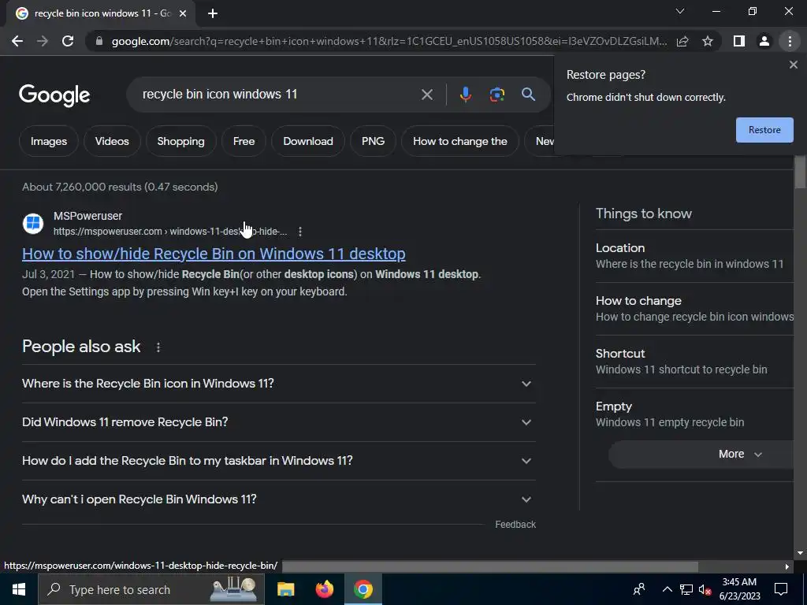
Task: Bookmark this tab with star icon
Action: tap(708, 41)
